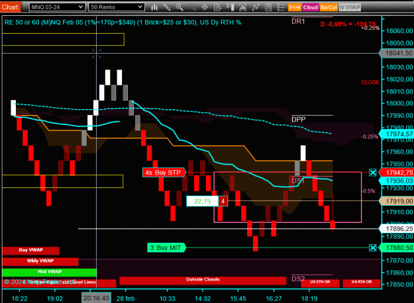Click the 20:16:43 crosshair time label
The width and height of the screenshot is (414, 303).
pos(96,298)
